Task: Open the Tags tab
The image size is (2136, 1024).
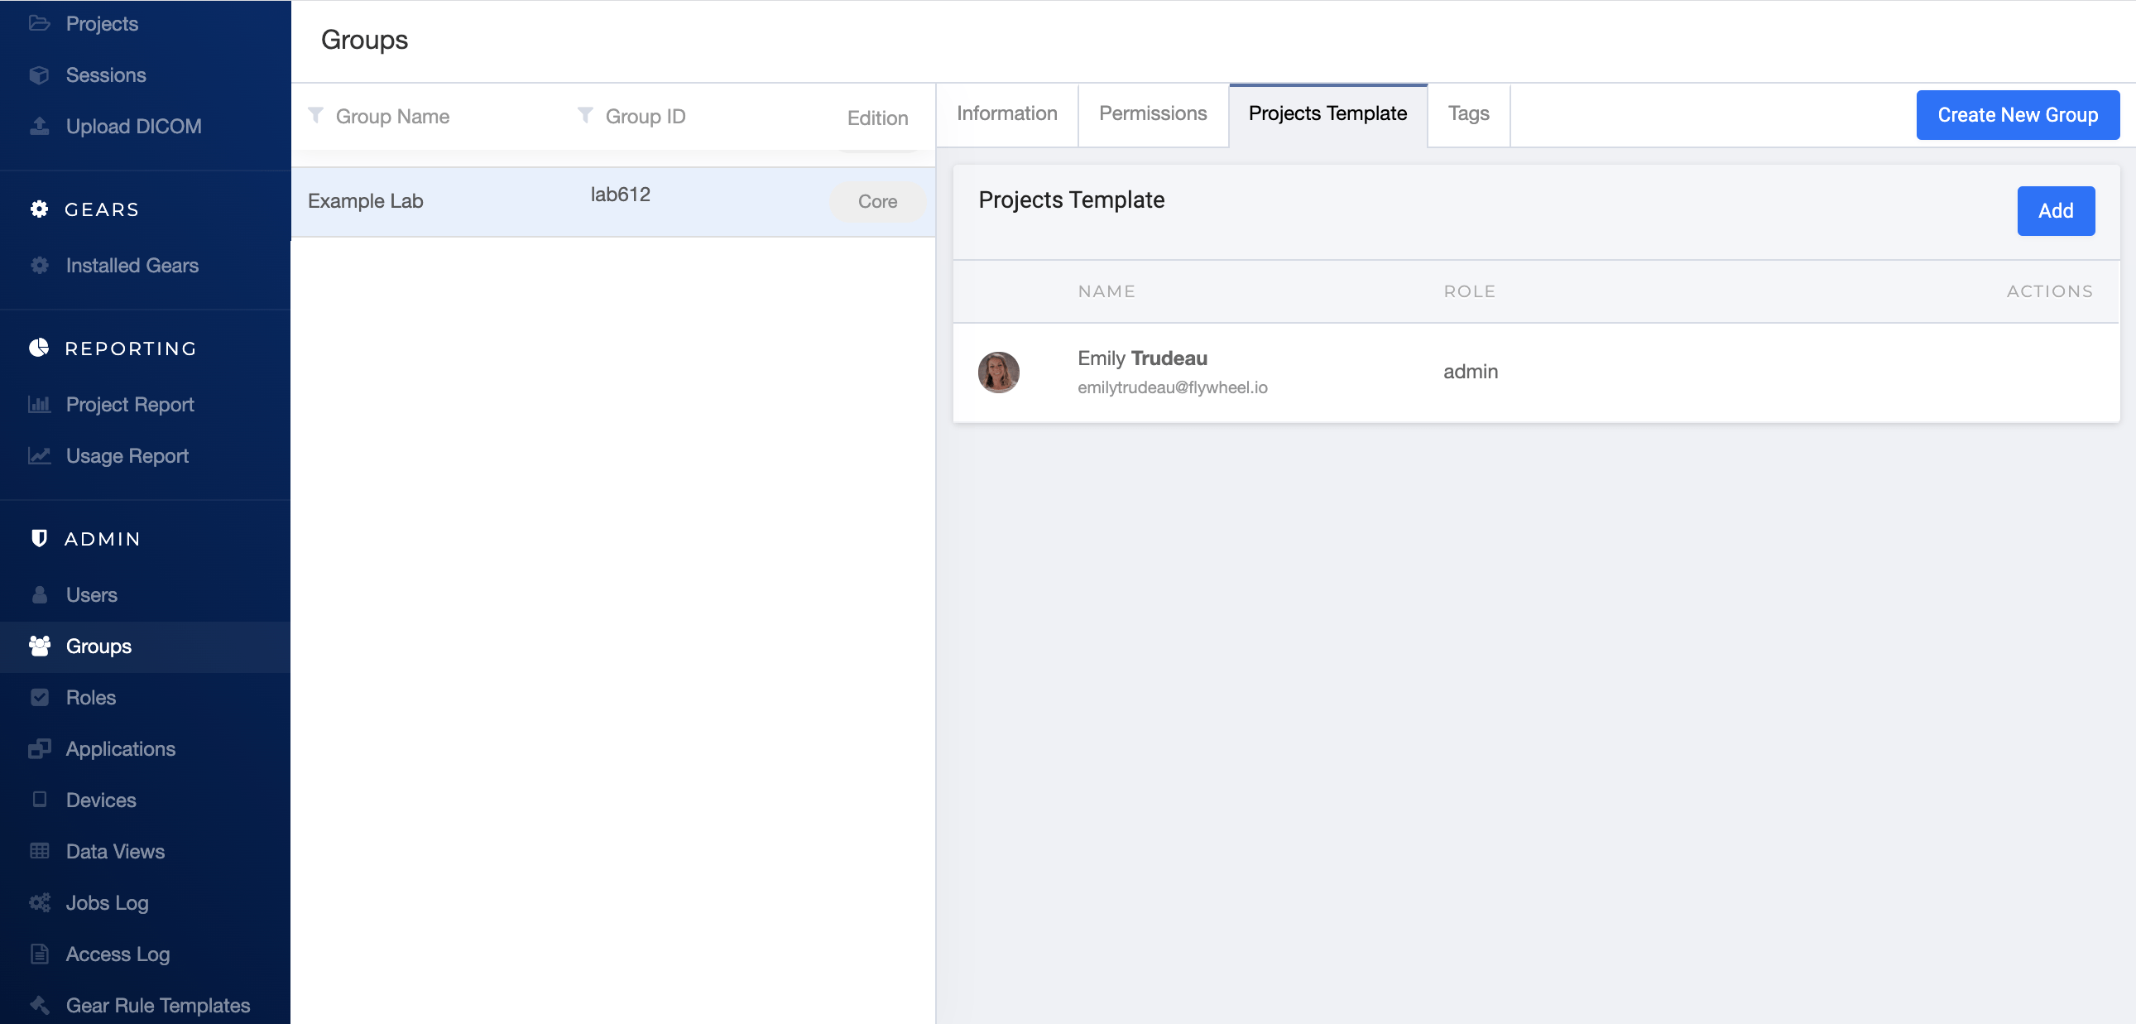Action: click(1467, 113)
